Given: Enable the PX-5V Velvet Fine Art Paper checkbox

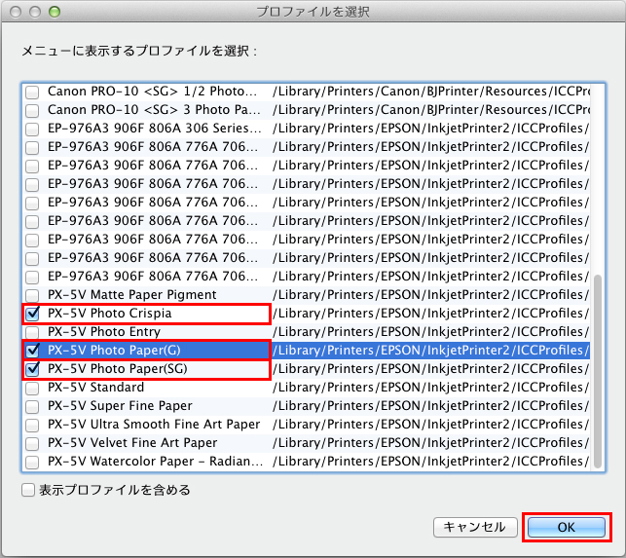Looking at the screenshot, I should [x=32, y=443].
